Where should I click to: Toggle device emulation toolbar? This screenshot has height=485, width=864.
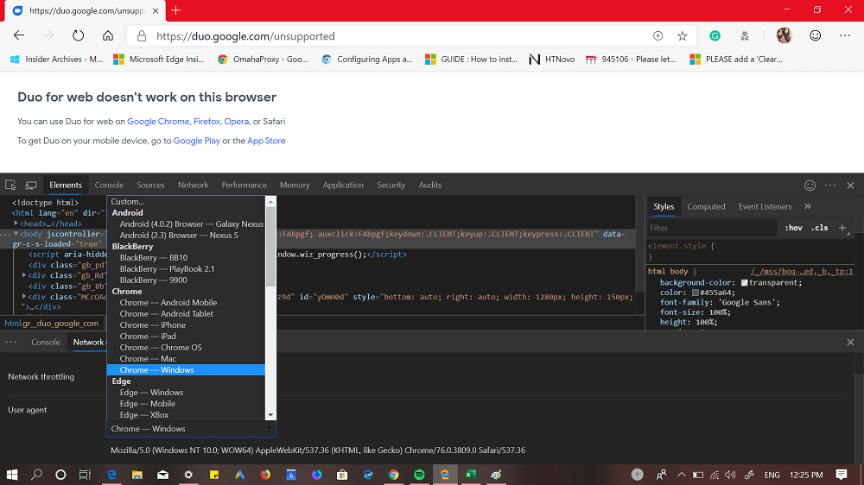coord(31,185)
